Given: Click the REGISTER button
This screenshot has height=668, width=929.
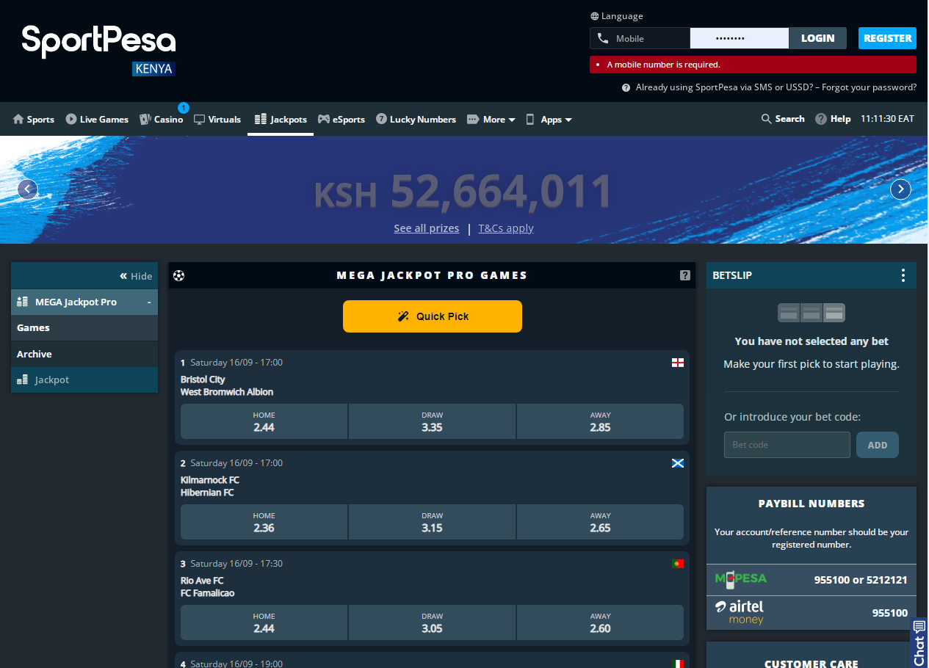Looking at the screenshot, I should click(x=887, y=38).
